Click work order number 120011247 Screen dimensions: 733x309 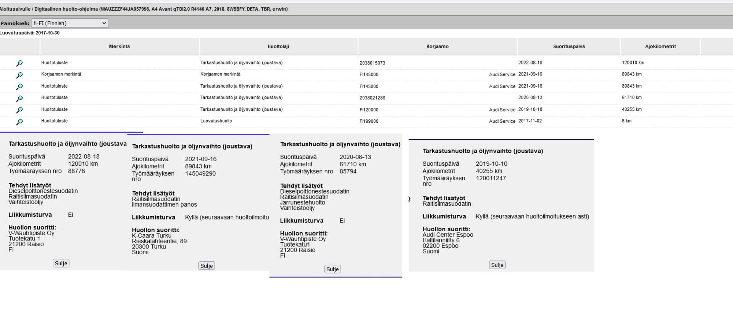pyautogui.click(x=491, y=178)
